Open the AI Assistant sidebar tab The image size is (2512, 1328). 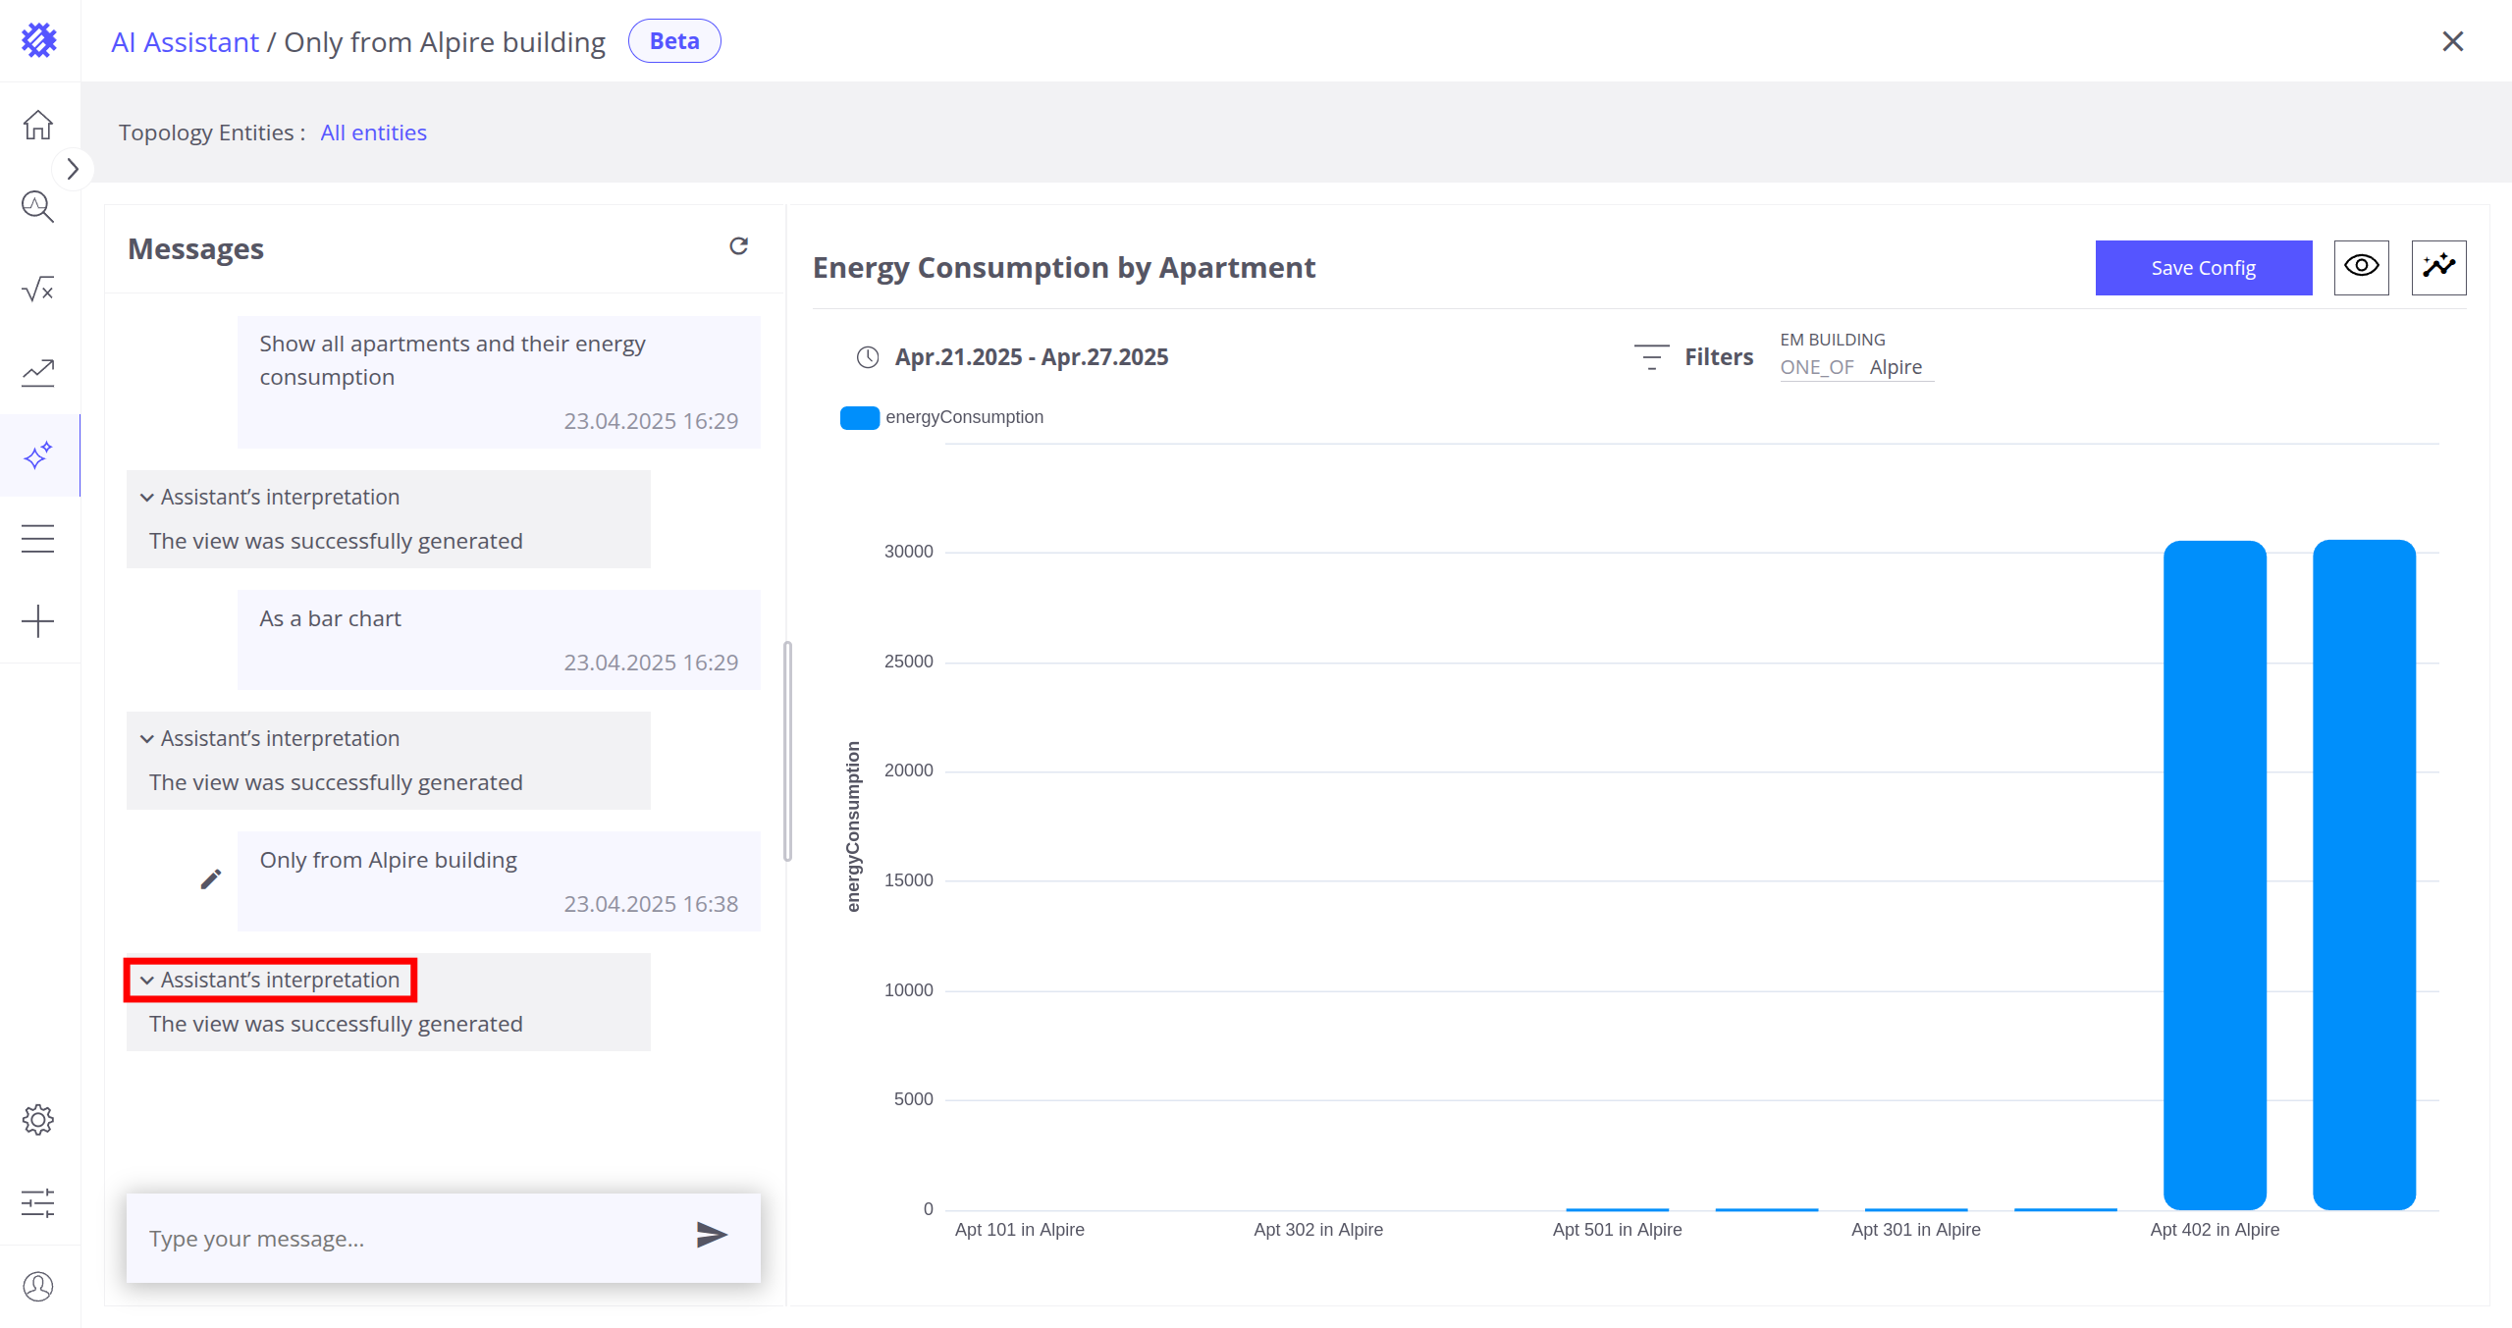38,455
